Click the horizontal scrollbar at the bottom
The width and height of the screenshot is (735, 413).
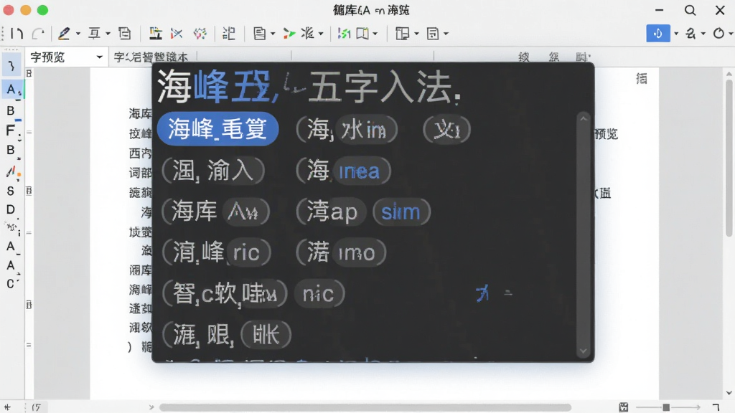pos(365,407)
